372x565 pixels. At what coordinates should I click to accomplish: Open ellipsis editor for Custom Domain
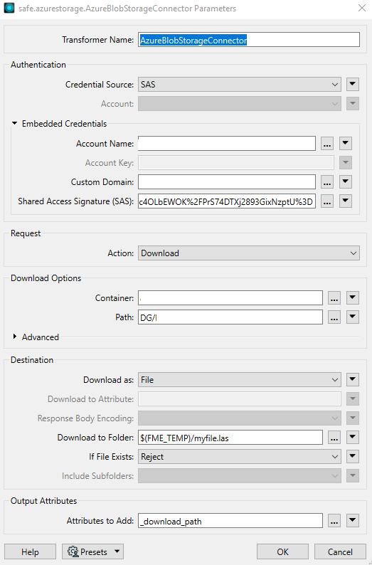pos(327,182)
